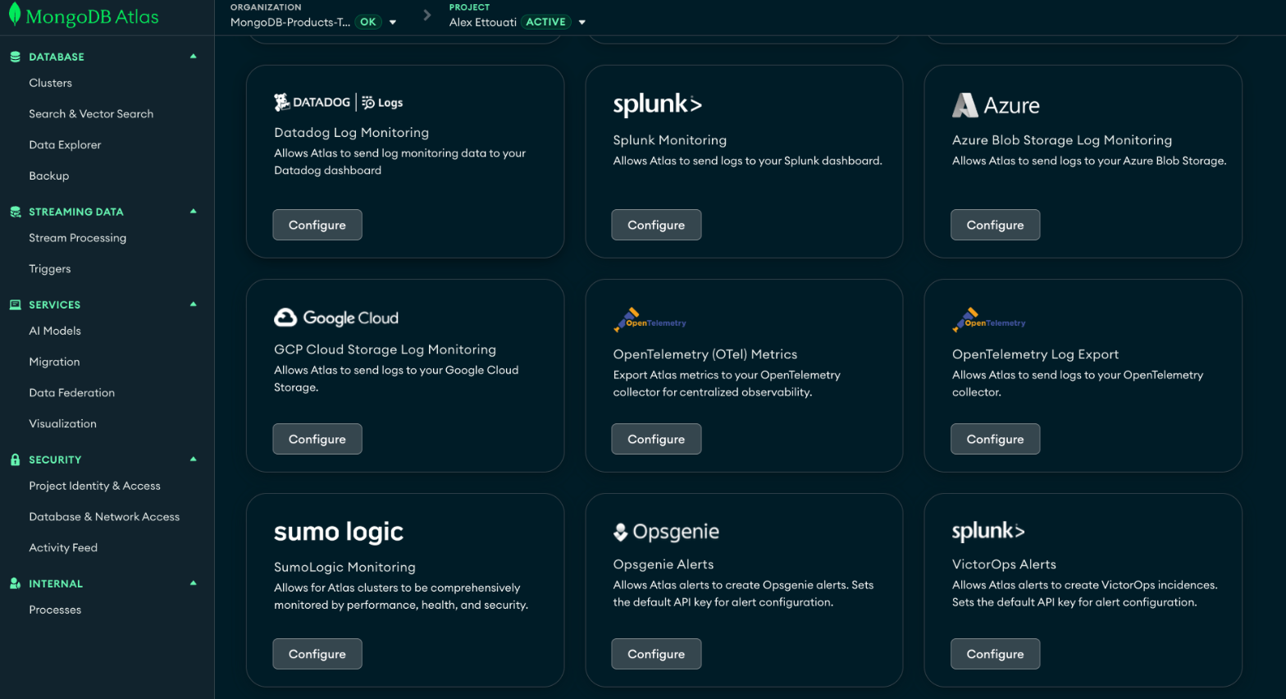
Task: Collapse the Security section
Action: click(x=194, y=459)
